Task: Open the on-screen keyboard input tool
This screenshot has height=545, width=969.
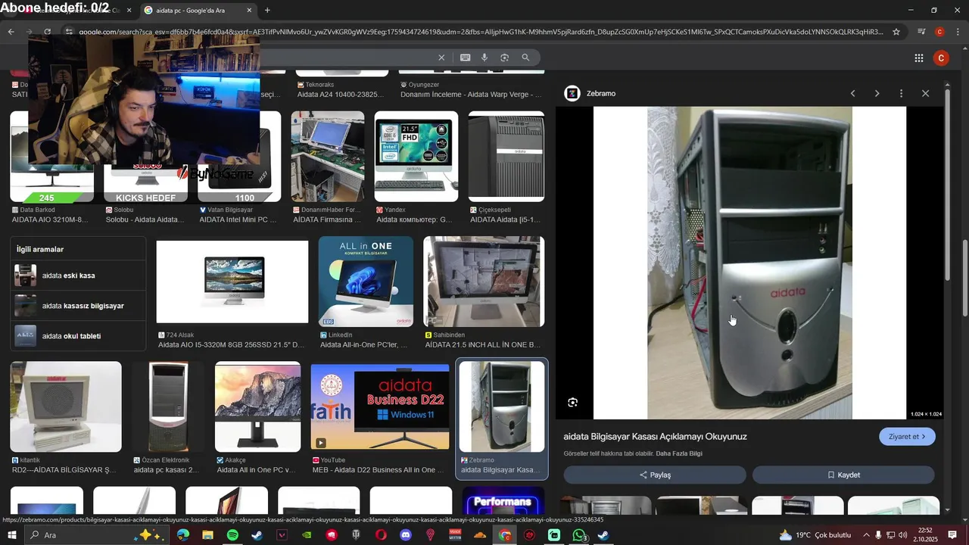Action: click(465, 58)
